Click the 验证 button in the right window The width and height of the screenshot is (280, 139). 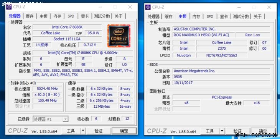238,131
